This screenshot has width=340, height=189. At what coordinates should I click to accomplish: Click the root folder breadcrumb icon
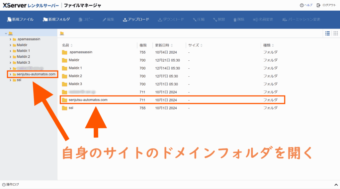click(x=62, y=33)
